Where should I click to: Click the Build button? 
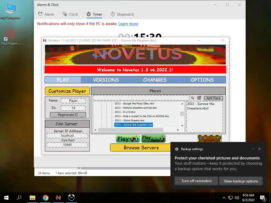pos(210,139)
